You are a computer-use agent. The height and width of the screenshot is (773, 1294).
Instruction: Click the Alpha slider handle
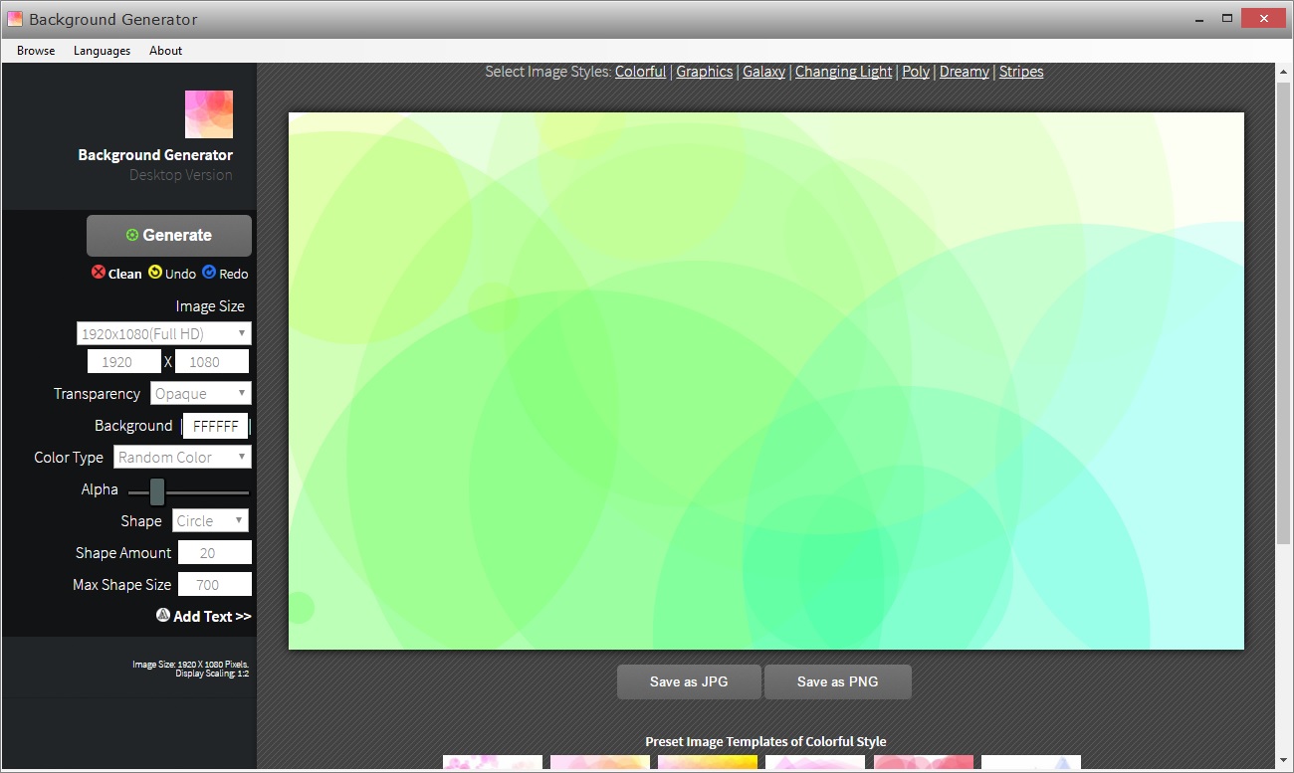point(157,491)
